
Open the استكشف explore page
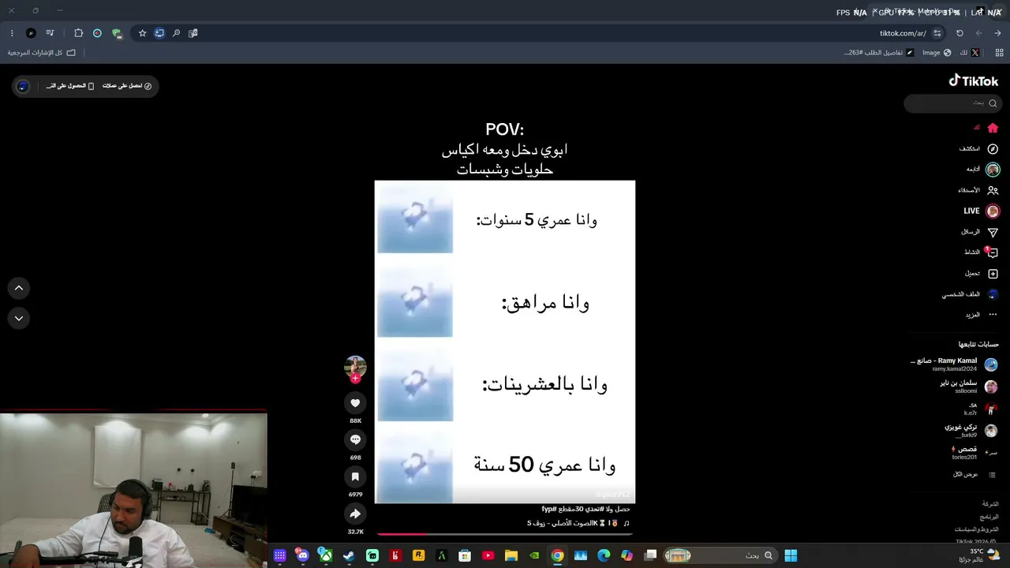979,148
